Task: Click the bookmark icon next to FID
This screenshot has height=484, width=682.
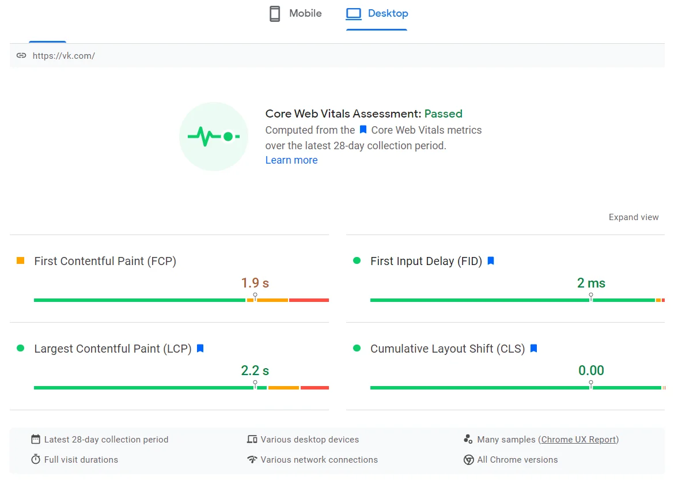Action: 491,261
